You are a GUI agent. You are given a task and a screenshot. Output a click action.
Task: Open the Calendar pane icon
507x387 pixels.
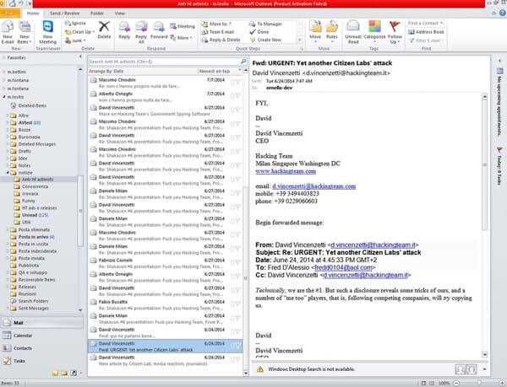coord(7,336)
